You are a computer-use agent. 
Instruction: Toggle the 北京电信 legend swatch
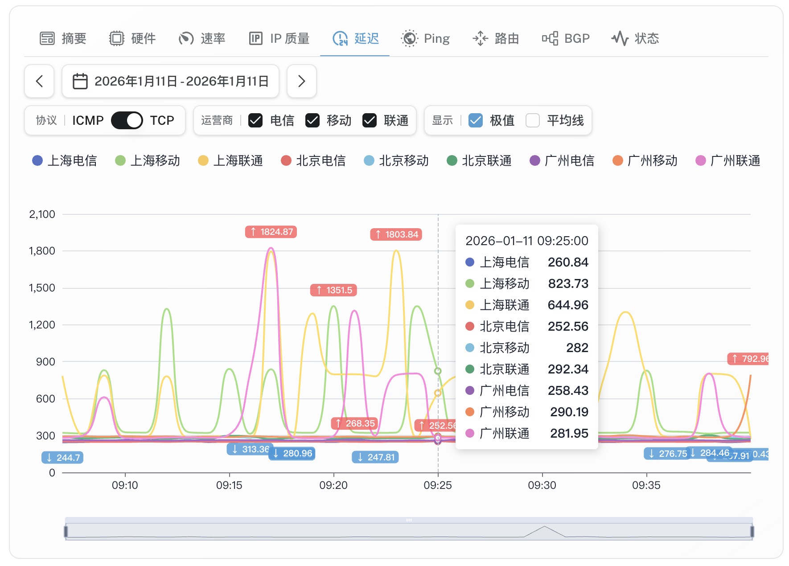286,160
